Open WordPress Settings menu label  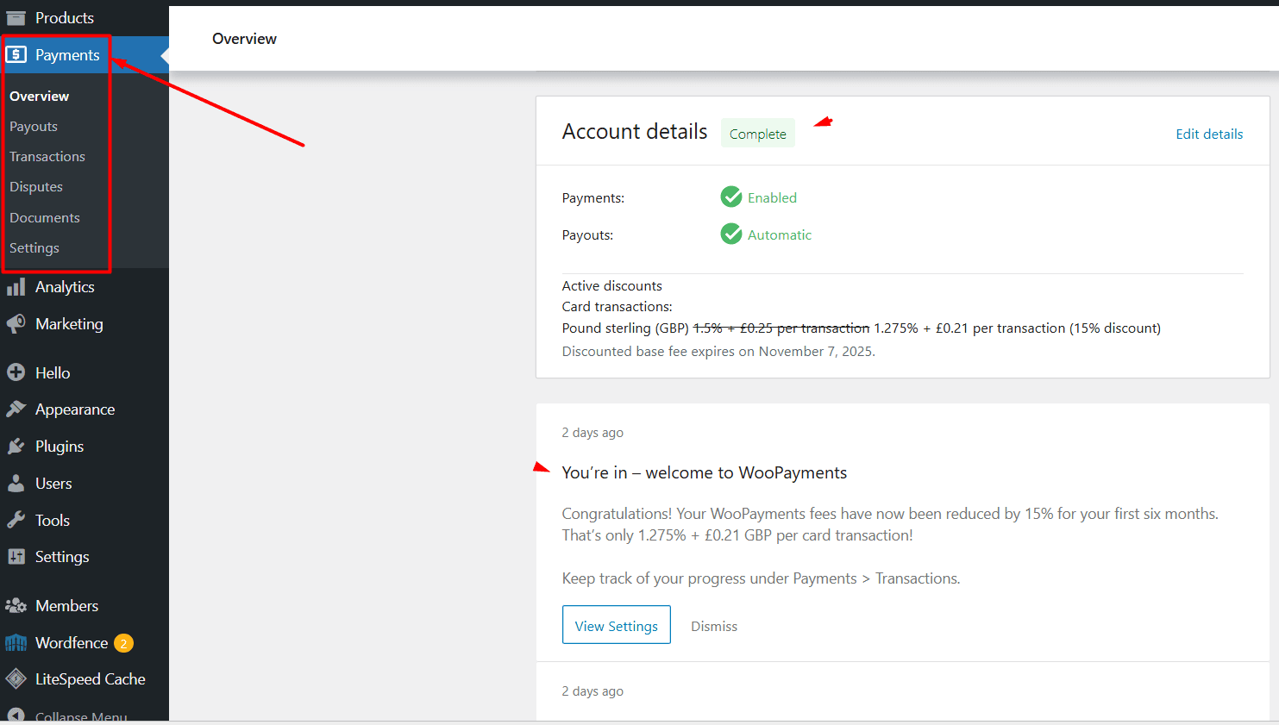point(62,557)
